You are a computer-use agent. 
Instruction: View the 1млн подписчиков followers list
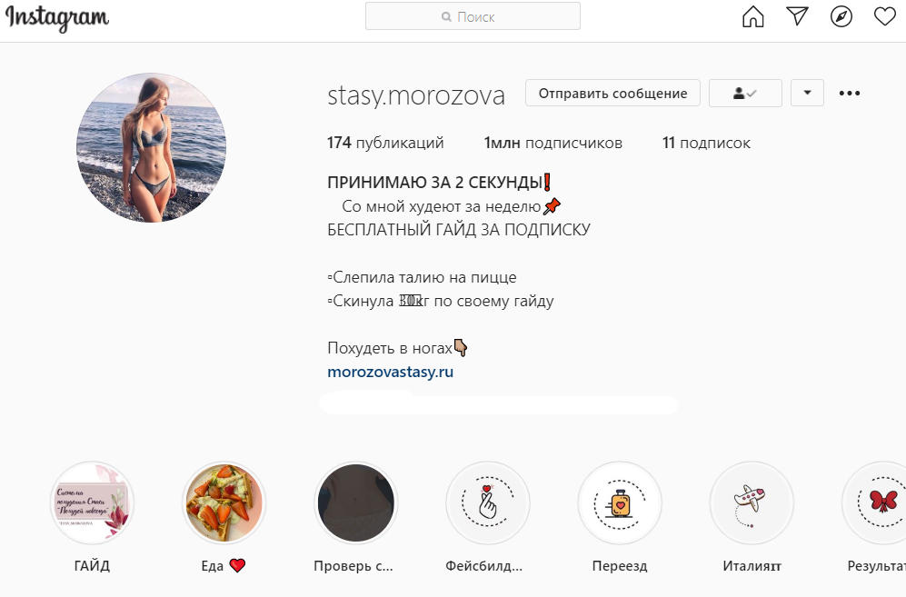tap(553, 143)
